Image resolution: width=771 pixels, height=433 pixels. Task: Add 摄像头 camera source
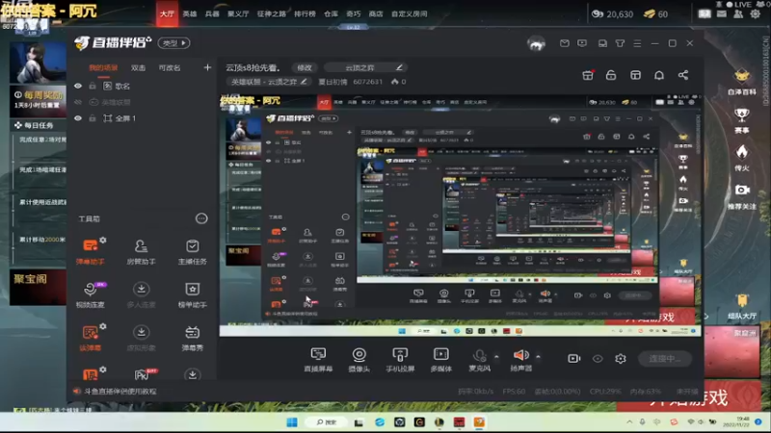[x=359, y=360]
